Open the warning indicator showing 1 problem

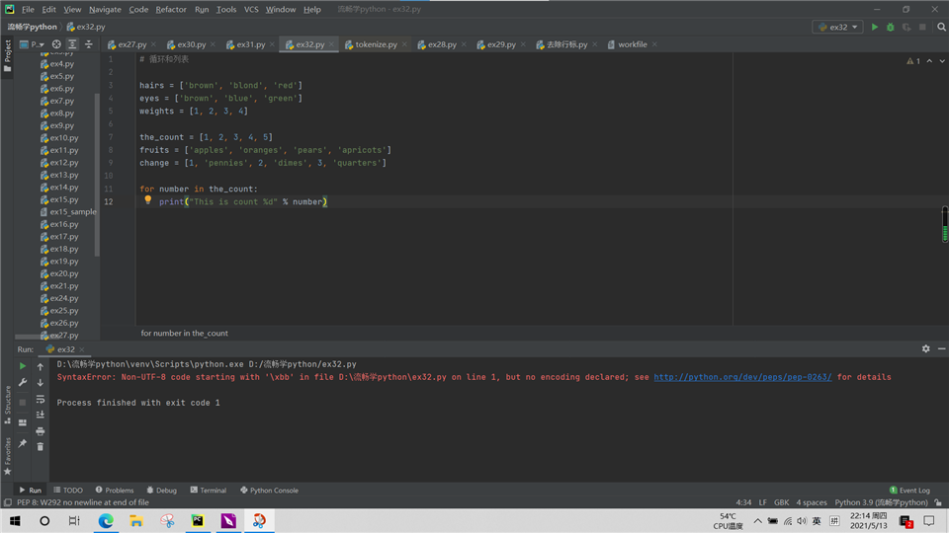pos(913,61)
